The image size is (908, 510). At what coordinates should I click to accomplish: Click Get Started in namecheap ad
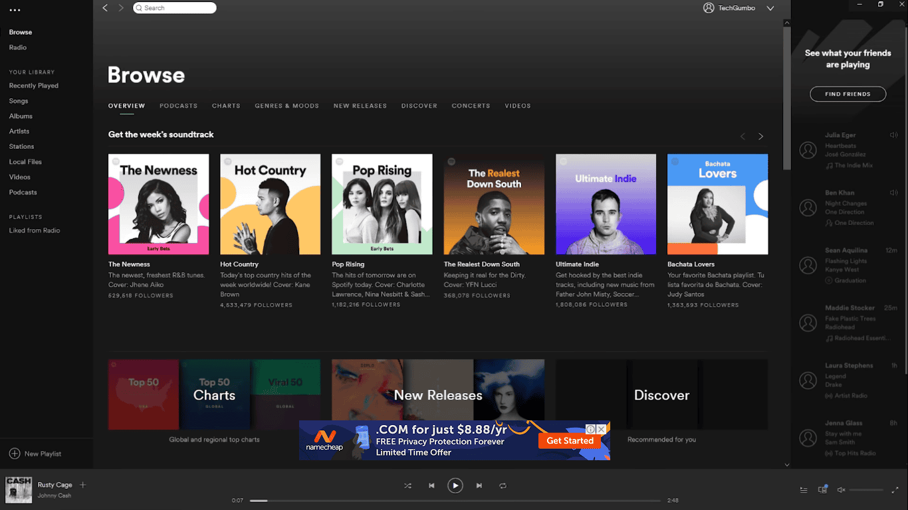pyautogui.click(x=570, y=440)
